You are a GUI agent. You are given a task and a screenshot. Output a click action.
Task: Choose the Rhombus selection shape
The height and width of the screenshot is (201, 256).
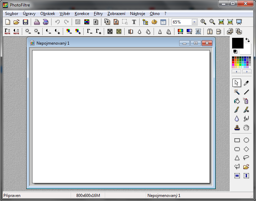(246, 149)
